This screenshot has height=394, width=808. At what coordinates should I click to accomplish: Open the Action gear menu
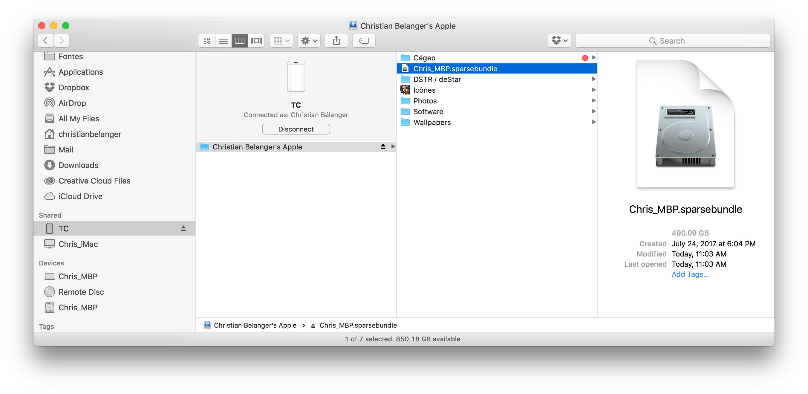coord(309,41)
